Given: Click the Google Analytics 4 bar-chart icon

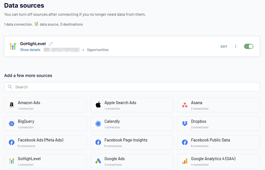Looking at the screenshot, I should (185, 161).
